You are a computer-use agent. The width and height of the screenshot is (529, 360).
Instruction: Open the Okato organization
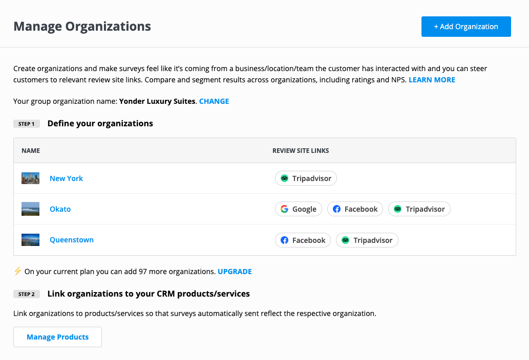coord(60,209)
